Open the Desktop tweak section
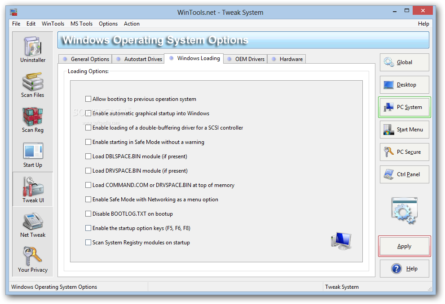Viewport: 445px width, 304px height. pos(405,85)
